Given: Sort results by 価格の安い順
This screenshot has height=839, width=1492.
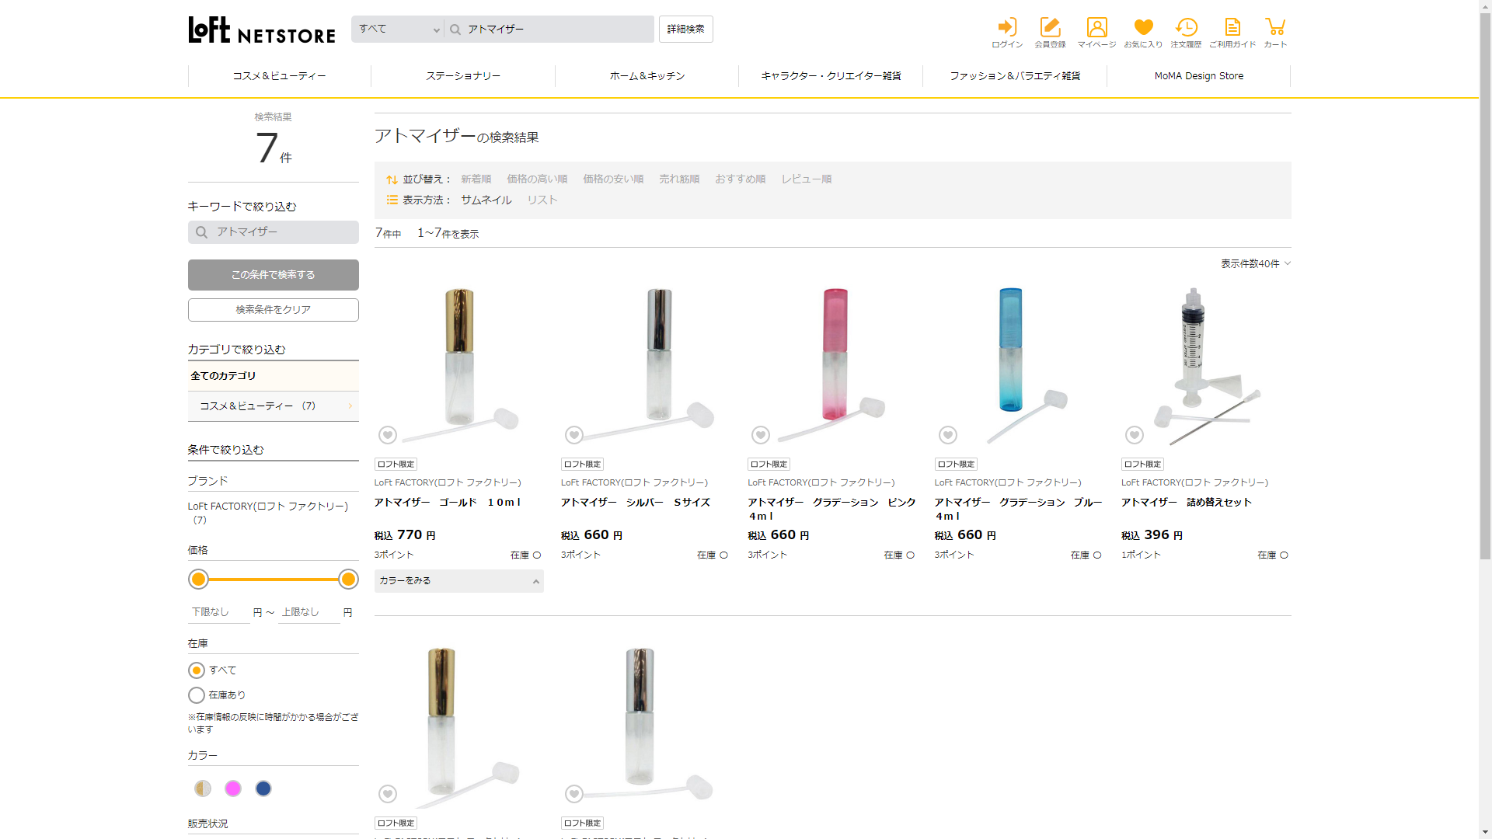Looking at the screenshot, I should pos(613,179).
